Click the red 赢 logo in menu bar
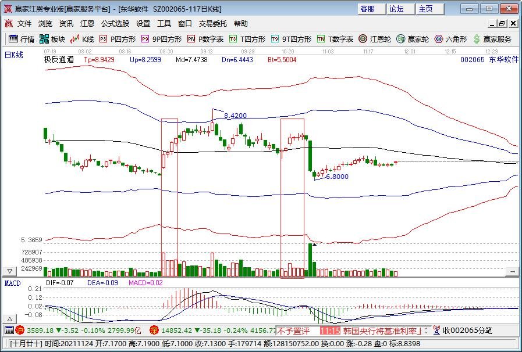This screenshot has width=522, height=352. coord(8,24)
